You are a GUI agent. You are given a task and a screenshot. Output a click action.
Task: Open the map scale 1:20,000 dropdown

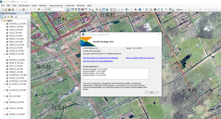point(64,9)
